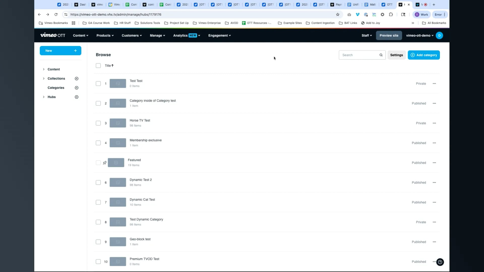Click the add icon beside Categories
Screen dimensions: 484x272
tap(77, 88)
